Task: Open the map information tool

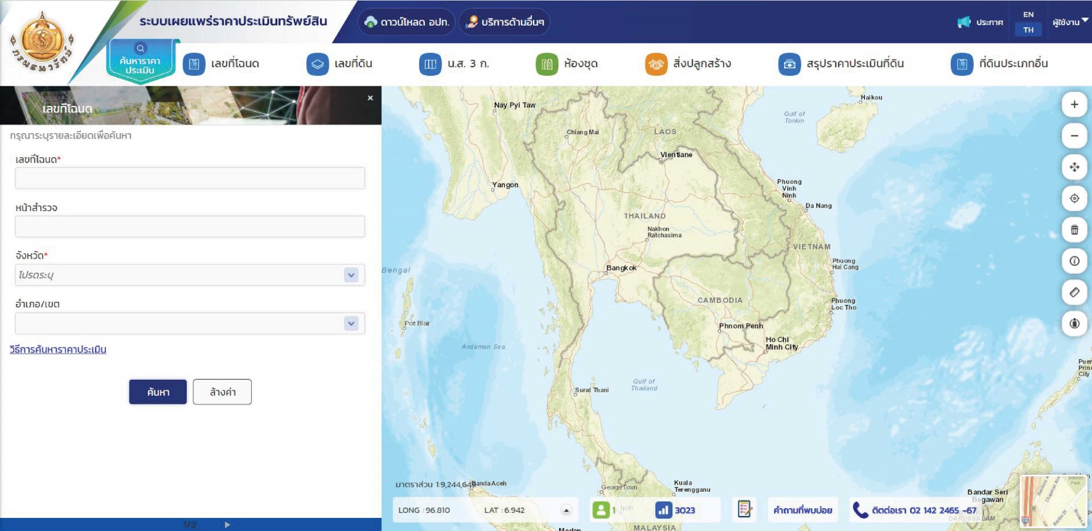Action: 1074,261
